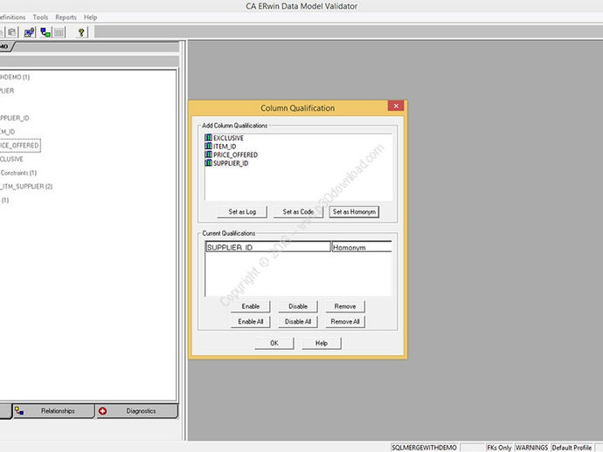The height and width of the screenshot is (452, 603).
Task: Click the blue connection toolbar icon
Action: (29, 32)
